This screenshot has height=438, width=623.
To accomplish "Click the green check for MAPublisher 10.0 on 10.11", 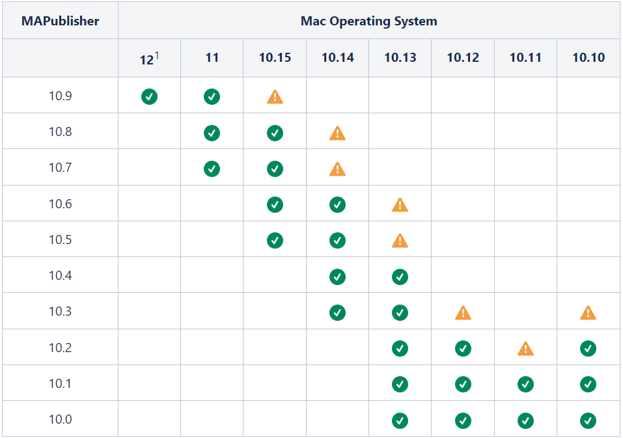I will click(x=525, y=420).
